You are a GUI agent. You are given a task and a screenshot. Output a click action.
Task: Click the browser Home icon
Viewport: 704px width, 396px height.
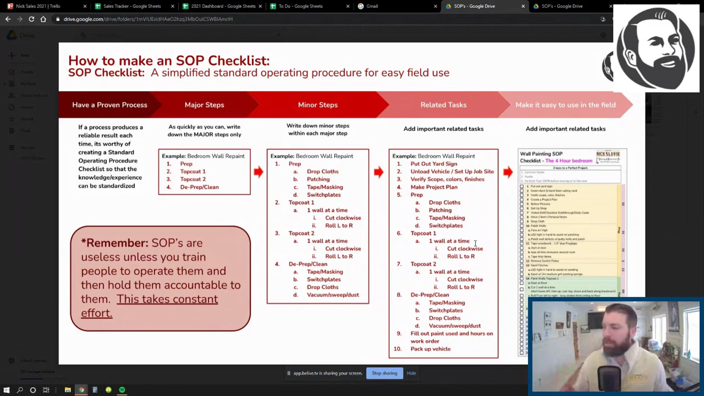[43, 19]
